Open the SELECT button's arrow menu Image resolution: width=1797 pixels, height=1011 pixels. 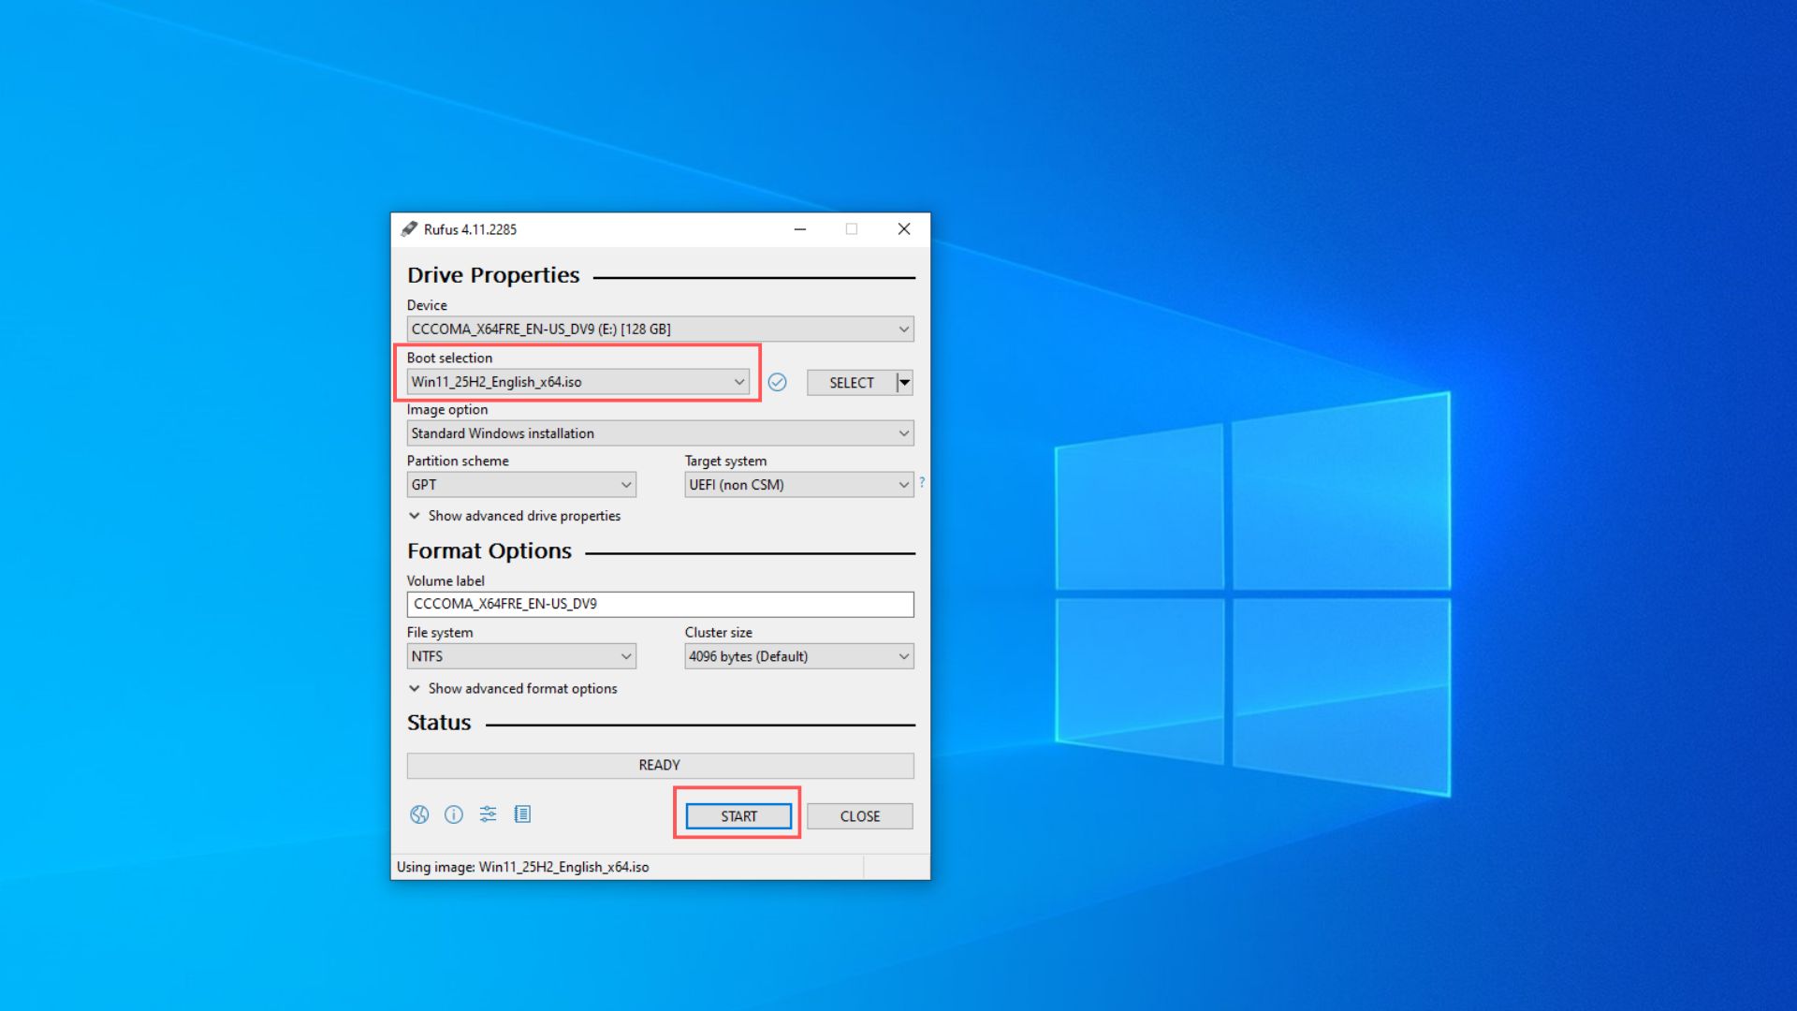pyautogui.click(x=903, y=382)
